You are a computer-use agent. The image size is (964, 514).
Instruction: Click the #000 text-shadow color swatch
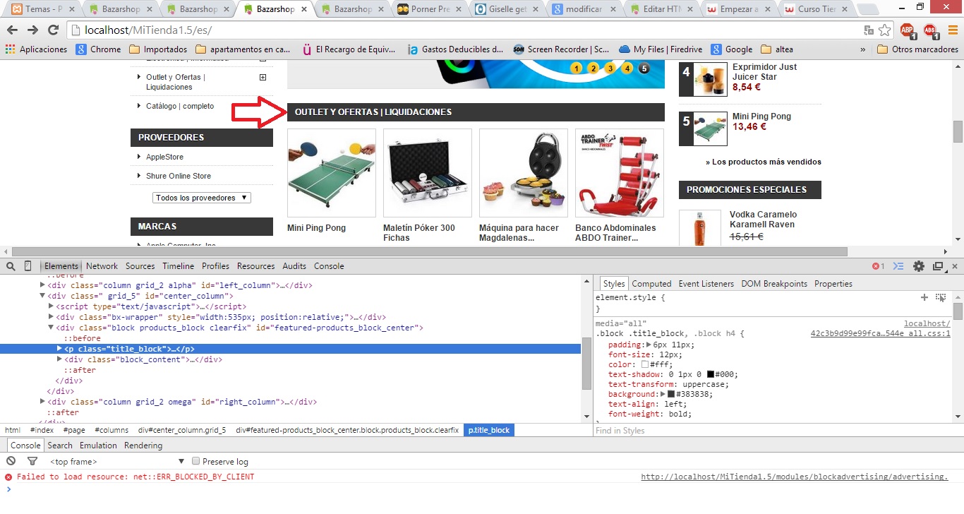click(x=711, y=374)
